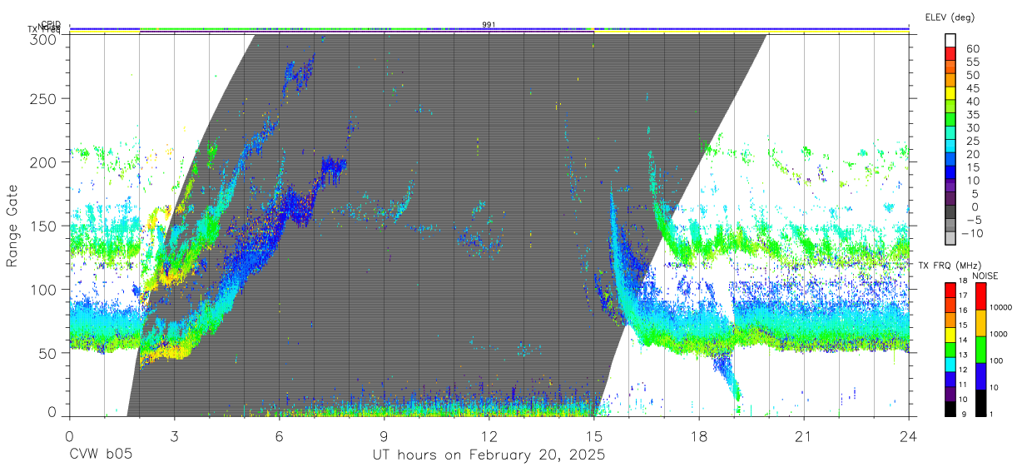
Task: Click y-axis tick label '50'
Action: click(48, 352)
